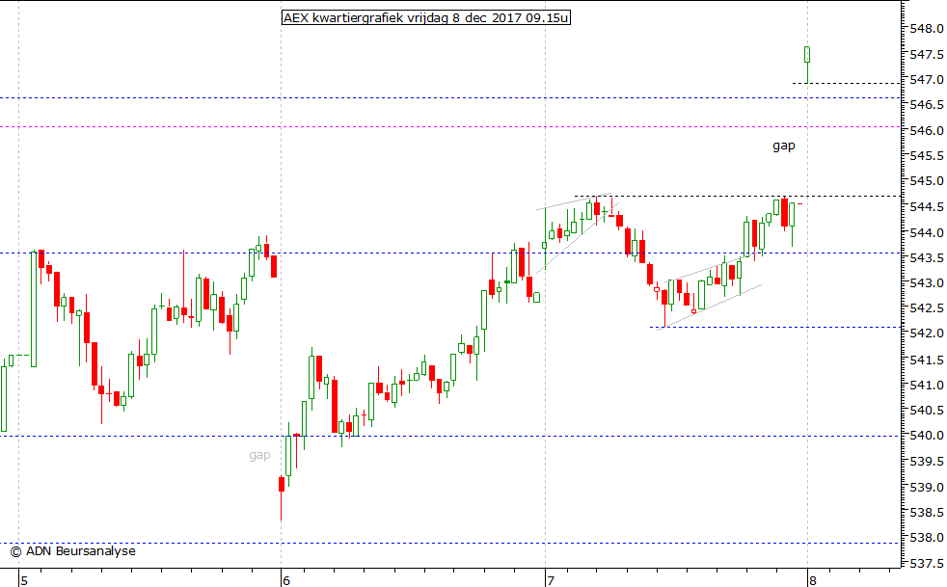Select the 543.5 price axis label
The height and width of the screenshot is (587, 947).
927,258
